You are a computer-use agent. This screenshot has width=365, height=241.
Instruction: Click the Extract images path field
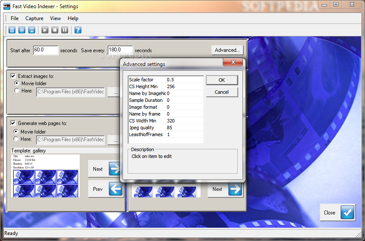71,92
